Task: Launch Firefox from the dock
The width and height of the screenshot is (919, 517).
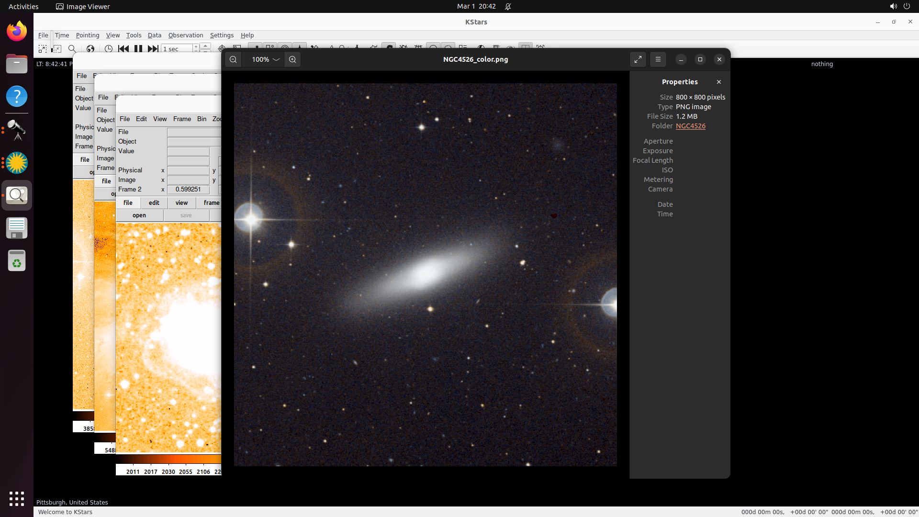Action: tap(17, 32)
